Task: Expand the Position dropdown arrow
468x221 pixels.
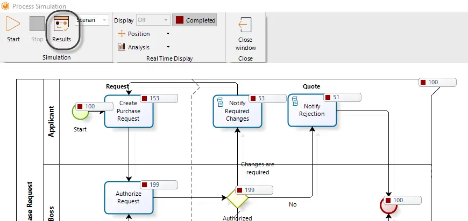Action: (x=168, y=34)
